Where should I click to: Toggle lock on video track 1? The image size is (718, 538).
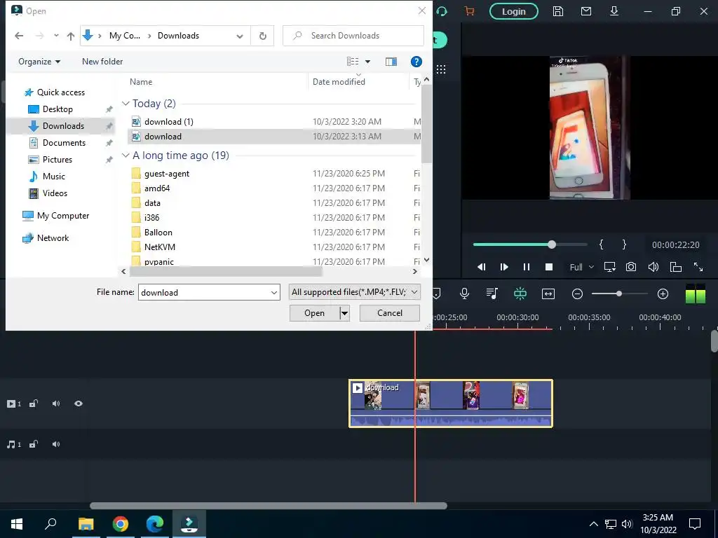click(34, 403)
